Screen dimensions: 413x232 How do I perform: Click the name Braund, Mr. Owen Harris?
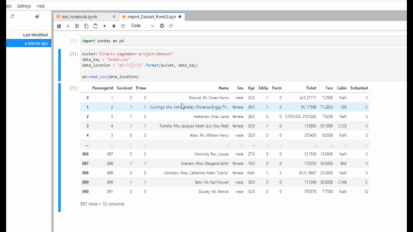tap(209, 98)
